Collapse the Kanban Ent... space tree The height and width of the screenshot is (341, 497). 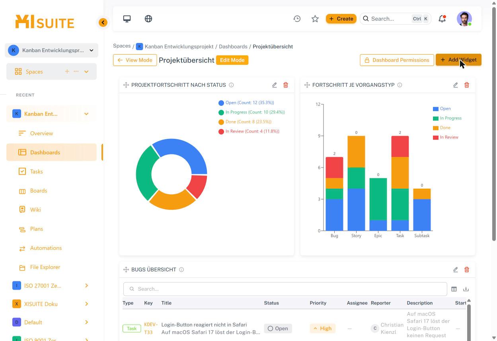point(86,114)
